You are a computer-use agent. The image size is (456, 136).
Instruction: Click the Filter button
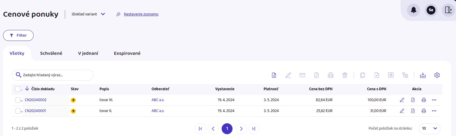coord(18,35)
